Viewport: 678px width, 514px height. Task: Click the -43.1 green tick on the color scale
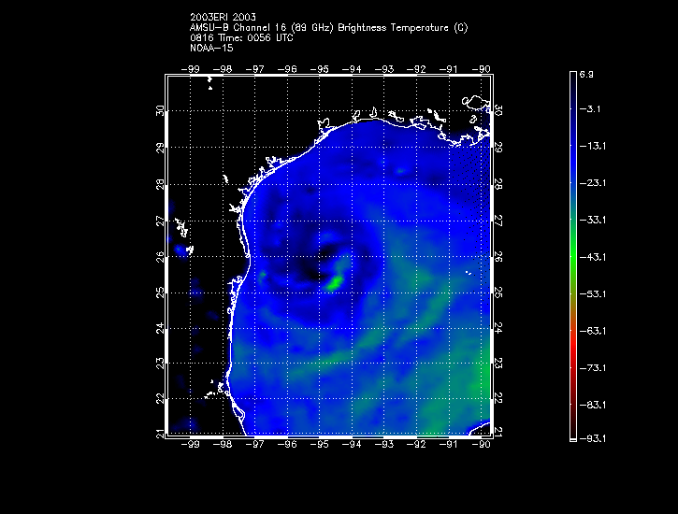[x=592, y=257]
